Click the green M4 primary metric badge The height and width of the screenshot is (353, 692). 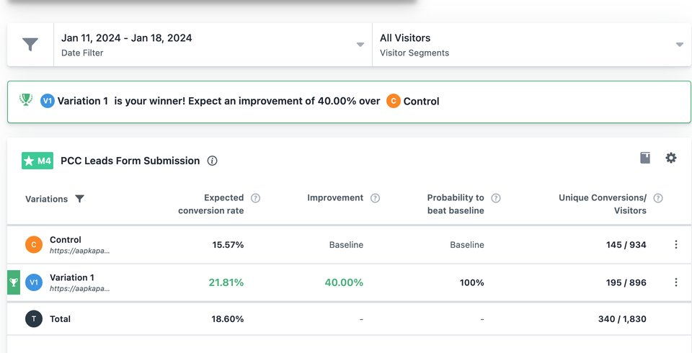pos(37,161)
